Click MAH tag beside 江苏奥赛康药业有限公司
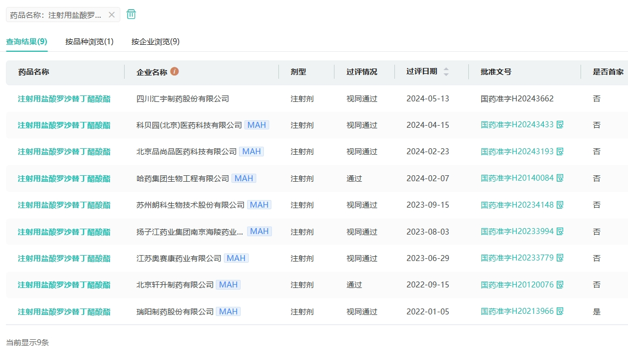Image resolution: width=628 pixels, height=350 pixels. [x=236, y=258]
